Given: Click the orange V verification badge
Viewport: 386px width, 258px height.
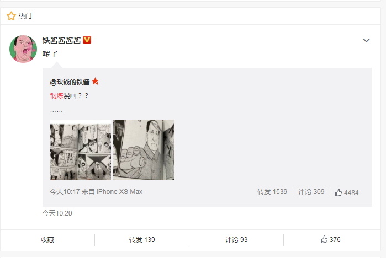Looking at the screenshot, I should point(87,40).
